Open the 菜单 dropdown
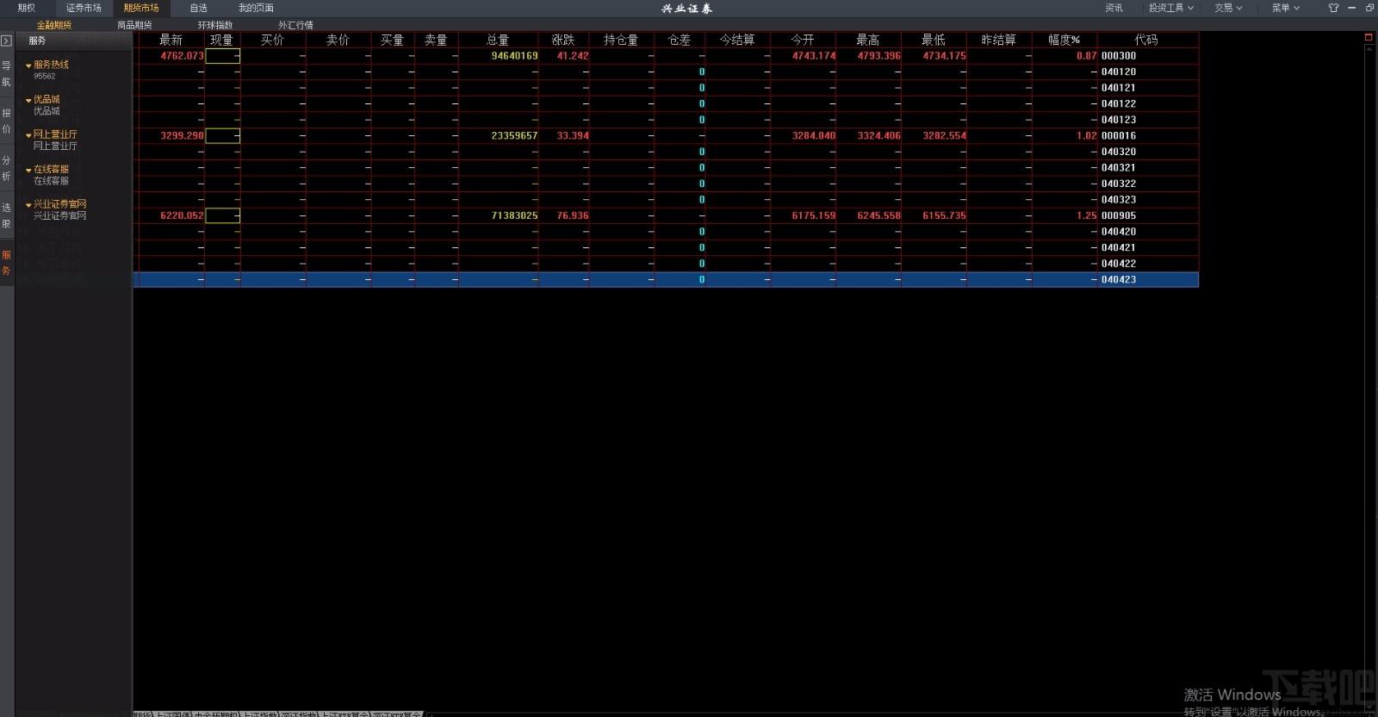The height and width of the screenshot is (717, 1378). pos(1286,8)
